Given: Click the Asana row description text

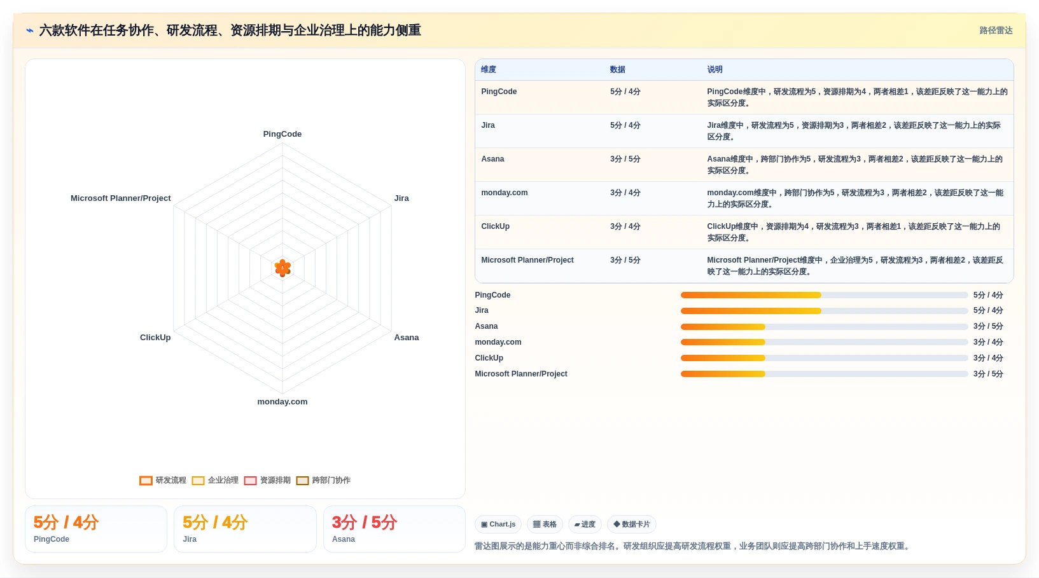Looking at the screenshot, I should (x=854, y=165).
